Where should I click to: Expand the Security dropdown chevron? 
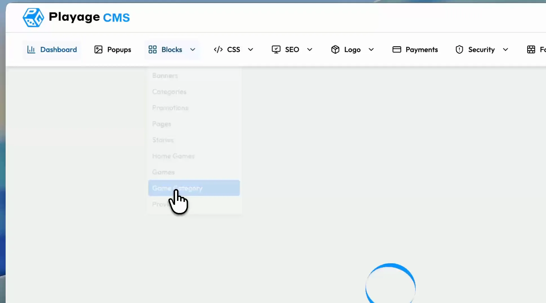[505, 50]
